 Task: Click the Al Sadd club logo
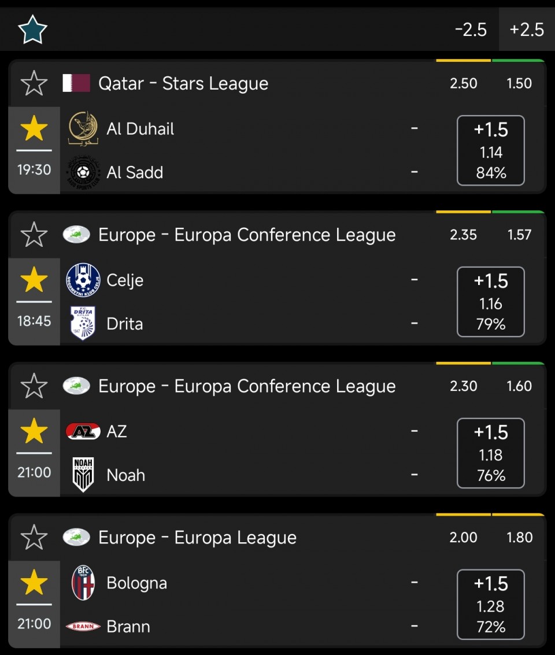point(83,172)
